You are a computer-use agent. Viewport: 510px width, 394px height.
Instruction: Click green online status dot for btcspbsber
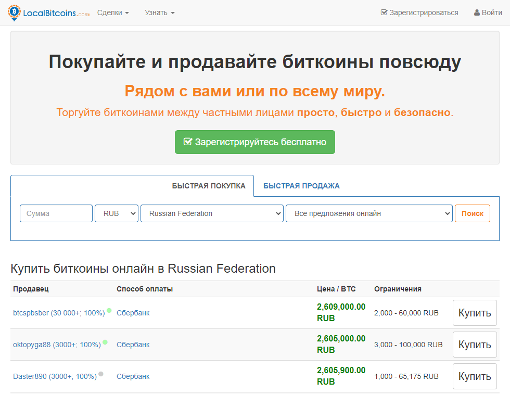pos(109,311)
